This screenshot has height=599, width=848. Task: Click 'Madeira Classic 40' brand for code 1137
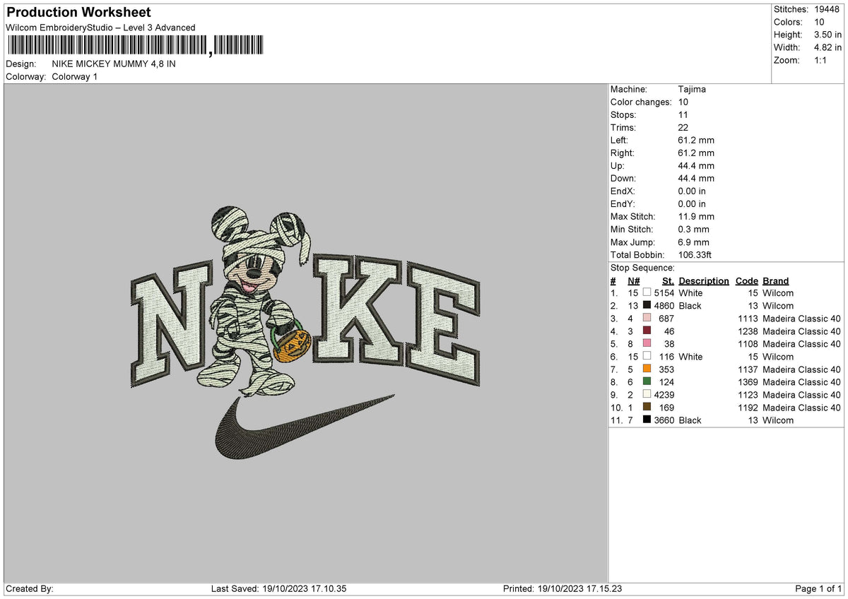(801, 369)
